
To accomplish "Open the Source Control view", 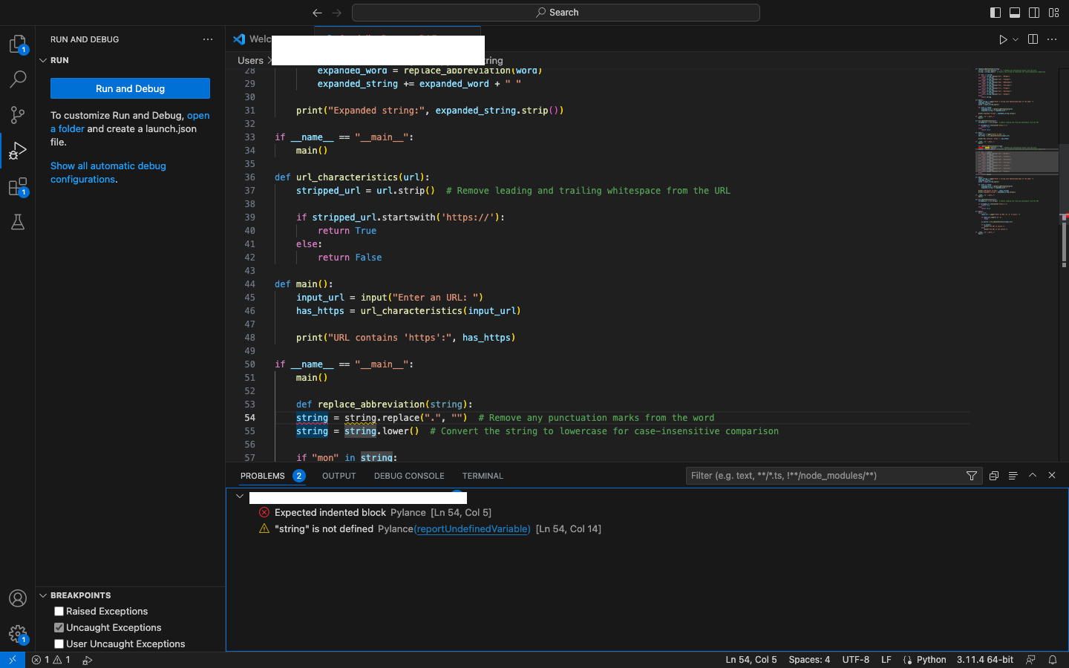I will point(18,114).
